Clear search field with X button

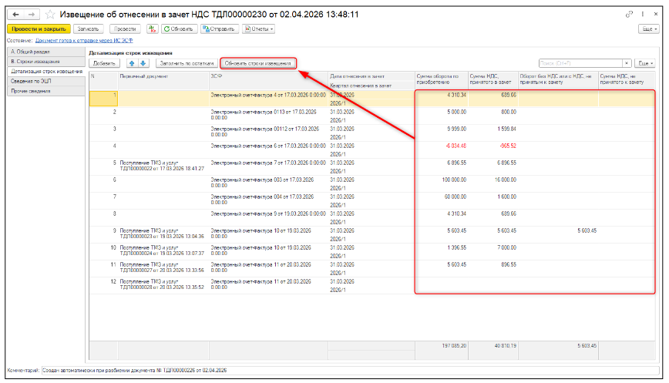click(627, 63)
